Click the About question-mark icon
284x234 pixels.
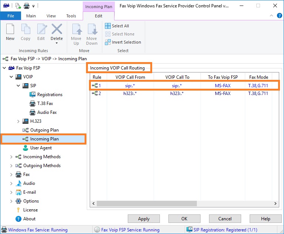[18, 219]
